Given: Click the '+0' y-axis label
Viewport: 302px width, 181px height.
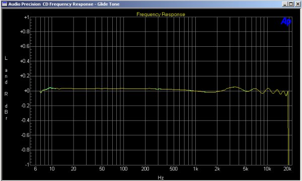Looking at the screenshot, I should (27, 91).
